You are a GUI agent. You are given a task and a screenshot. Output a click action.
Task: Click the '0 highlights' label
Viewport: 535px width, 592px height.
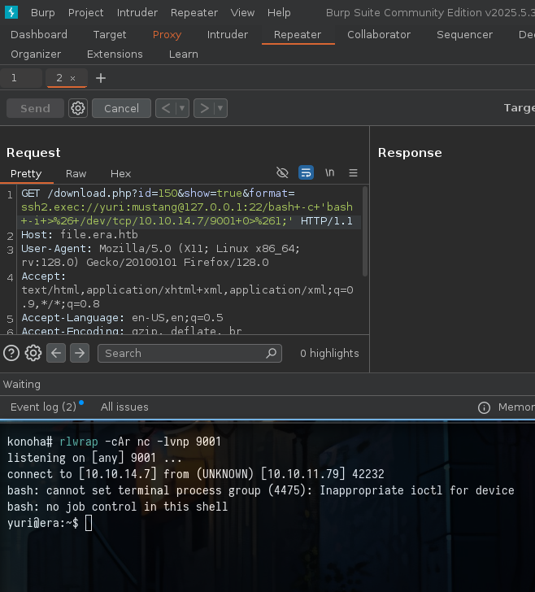(329, 354)
